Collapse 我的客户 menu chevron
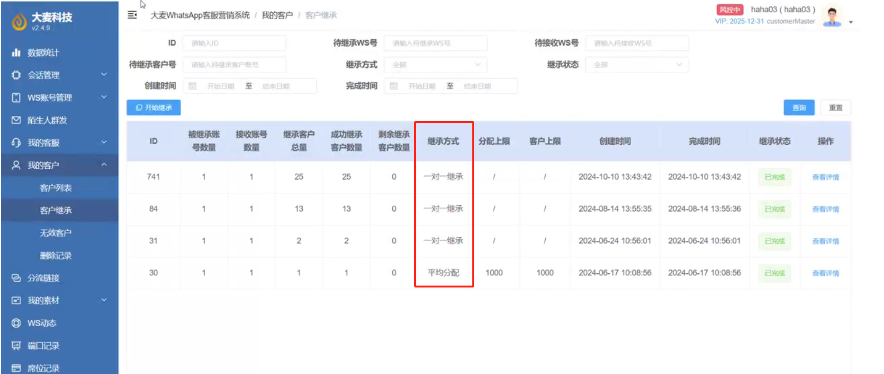 coord(104,165)
